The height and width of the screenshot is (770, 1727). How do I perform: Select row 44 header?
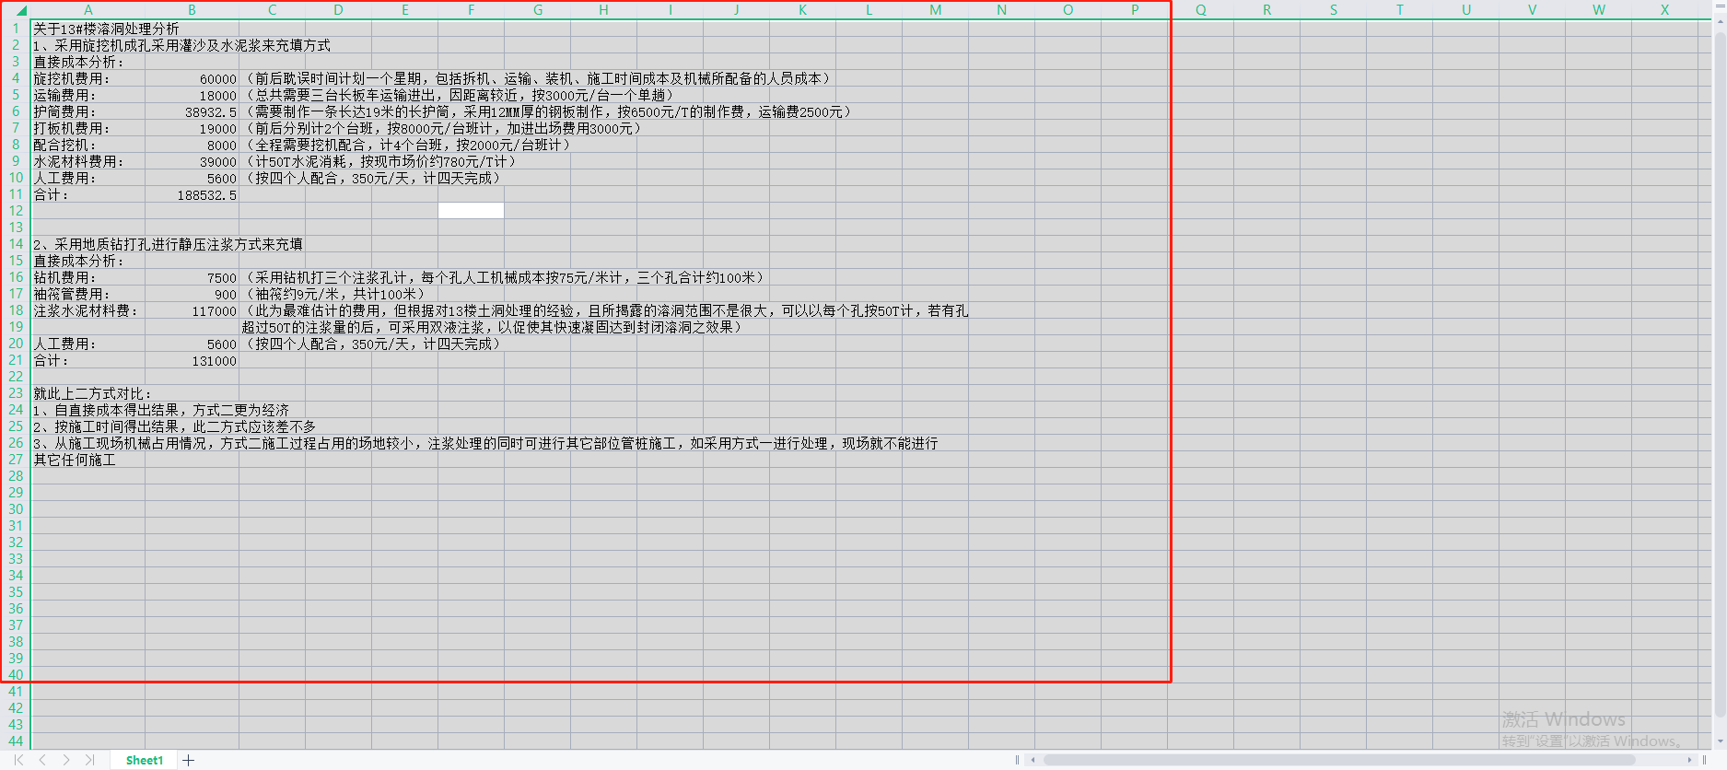tap(16, 741)
